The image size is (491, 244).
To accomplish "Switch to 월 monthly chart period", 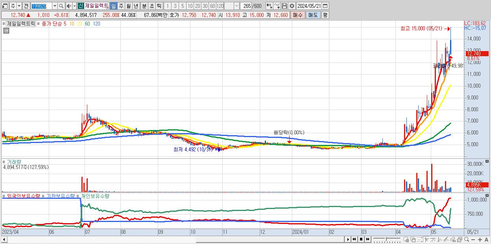I will tap(128, 6).
